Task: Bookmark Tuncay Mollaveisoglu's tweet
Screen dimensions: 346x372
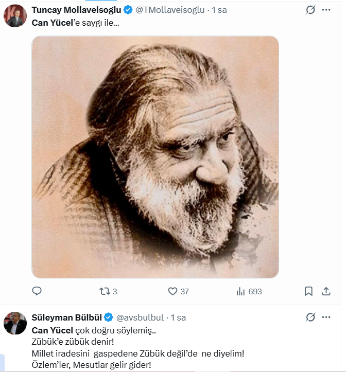Action: pos(308,291)
